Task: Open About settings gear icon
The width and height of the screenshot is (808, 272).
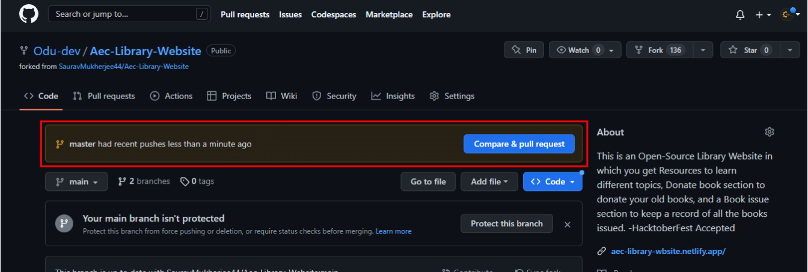Action: pyautogui.click(x=770, y=132)
